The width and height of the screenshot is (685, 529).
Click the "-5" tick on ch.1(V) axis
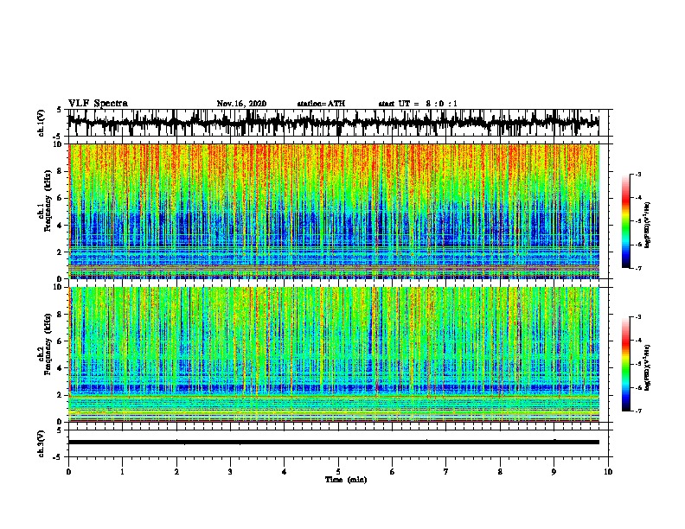click(x=59, y=137)
